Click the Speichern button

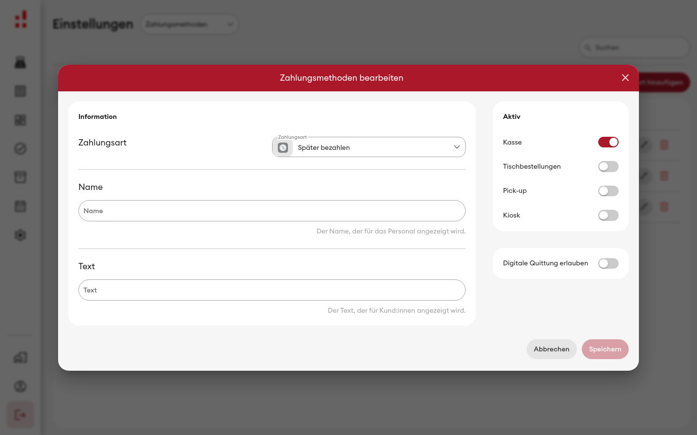point(605,349)
